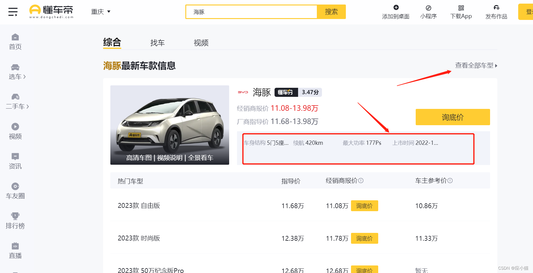Image resolution: width=533 pixels, height=273 pixels.
Task: Go to 首页 in the sidebar
Action: pyautogui.click(x=15, y=42)
